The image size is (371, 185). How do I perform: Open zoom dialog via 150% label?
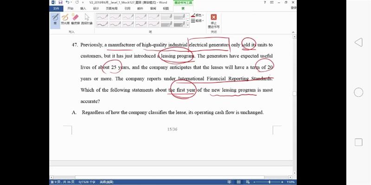coord(291,182)
